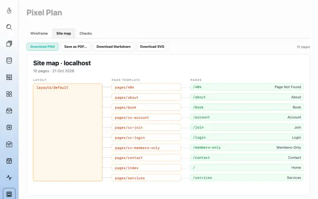Open the sprout box sidebar icon
Screen dimensions: 318x199
[9, 144]
